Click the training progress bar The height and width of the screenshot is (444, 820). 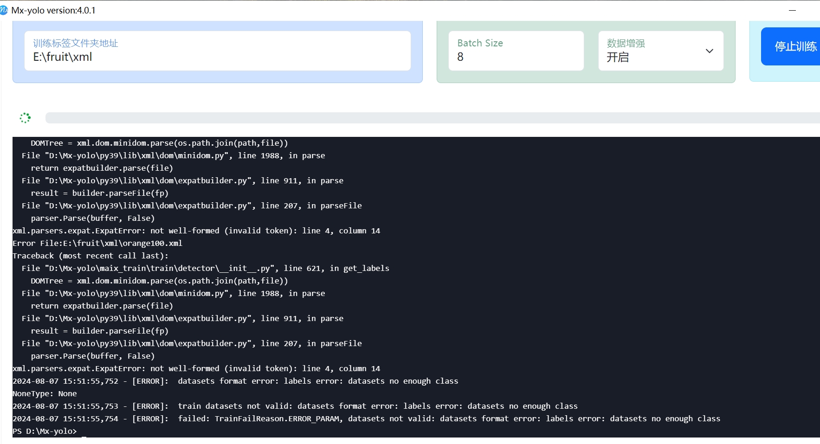[433, 118]
